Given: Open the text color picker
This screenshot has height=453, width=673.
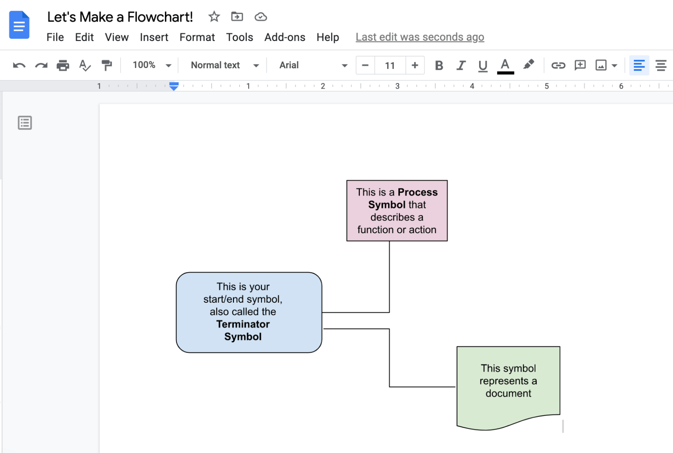Looking at the screenshot, I should point(505,65).
